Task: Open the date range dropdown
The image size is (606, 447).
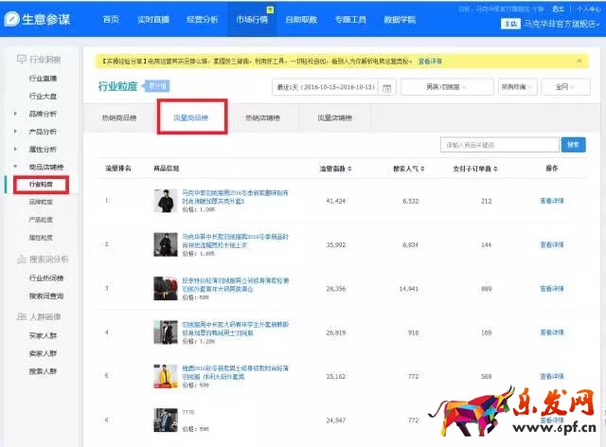Action: point(333,87)
